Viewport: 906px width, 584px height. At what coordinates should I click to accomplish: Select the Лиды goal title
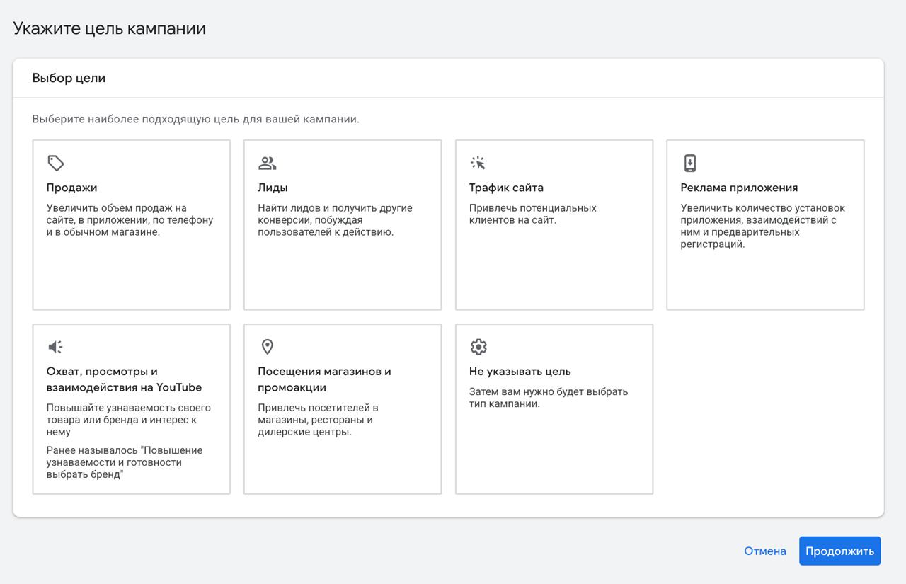tap(273, 188)
